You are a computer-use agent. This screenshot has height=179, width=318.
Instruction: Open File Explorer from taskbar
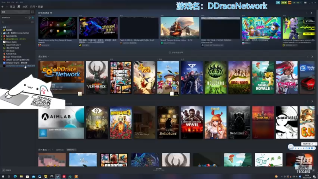click(21, 177)
